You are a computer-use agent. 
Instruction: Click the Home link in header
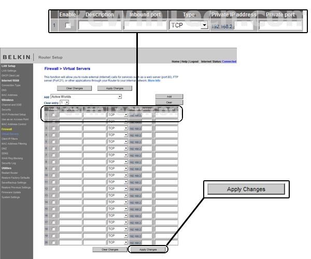[x=175, y=62]
